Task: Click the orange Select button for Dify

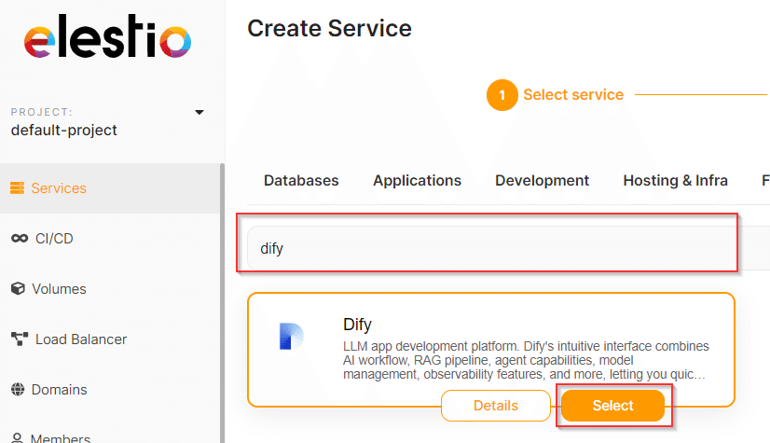Action: point(612,406)
